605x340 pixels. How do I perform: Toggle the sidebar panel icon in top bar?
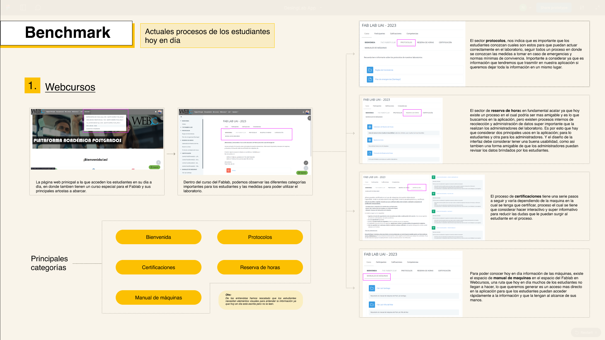click(x=23, y=8)
